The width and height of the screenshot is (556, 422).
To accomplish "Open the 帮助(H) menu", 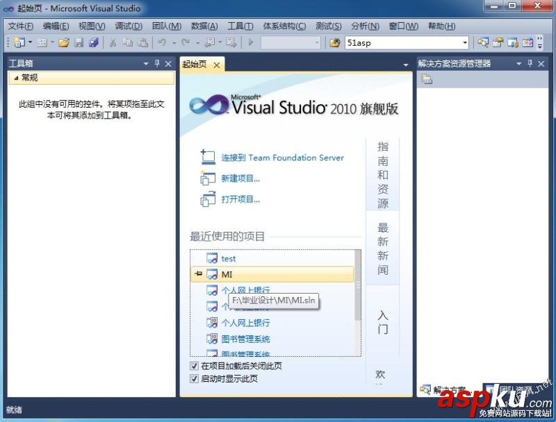I will [x=441, y=26].
